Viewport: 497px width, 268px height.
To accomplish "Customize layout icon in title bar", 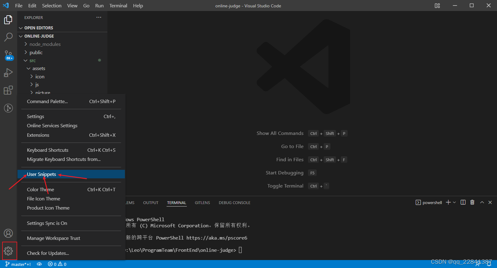I will 437,6.
